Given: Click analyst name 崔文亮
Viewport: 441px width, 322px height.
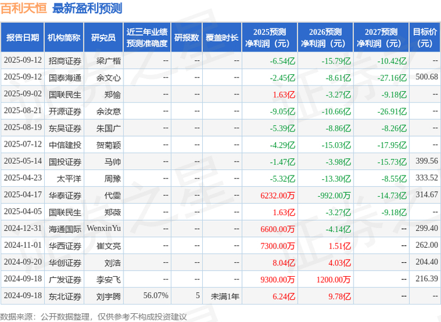Looking at the screenshot, I should pos(108,246).
